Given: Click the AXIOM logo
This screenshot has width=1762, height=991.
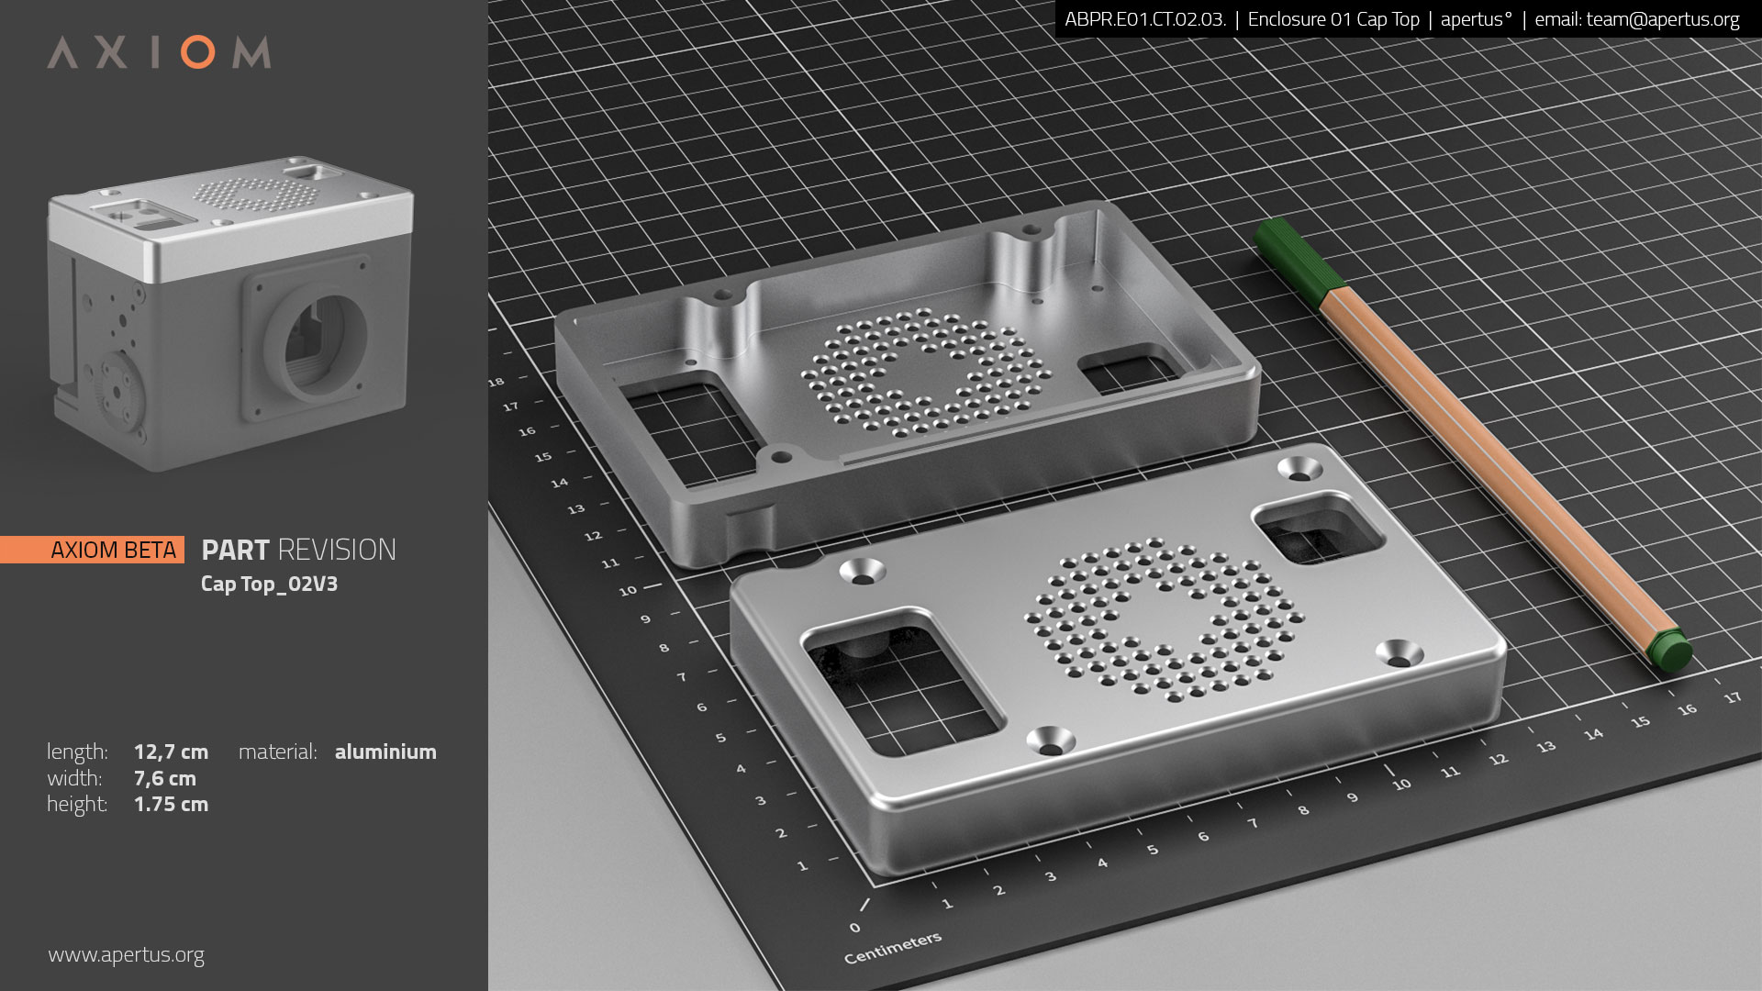Looking at the screenshot, I should click(x=159, y=52).
